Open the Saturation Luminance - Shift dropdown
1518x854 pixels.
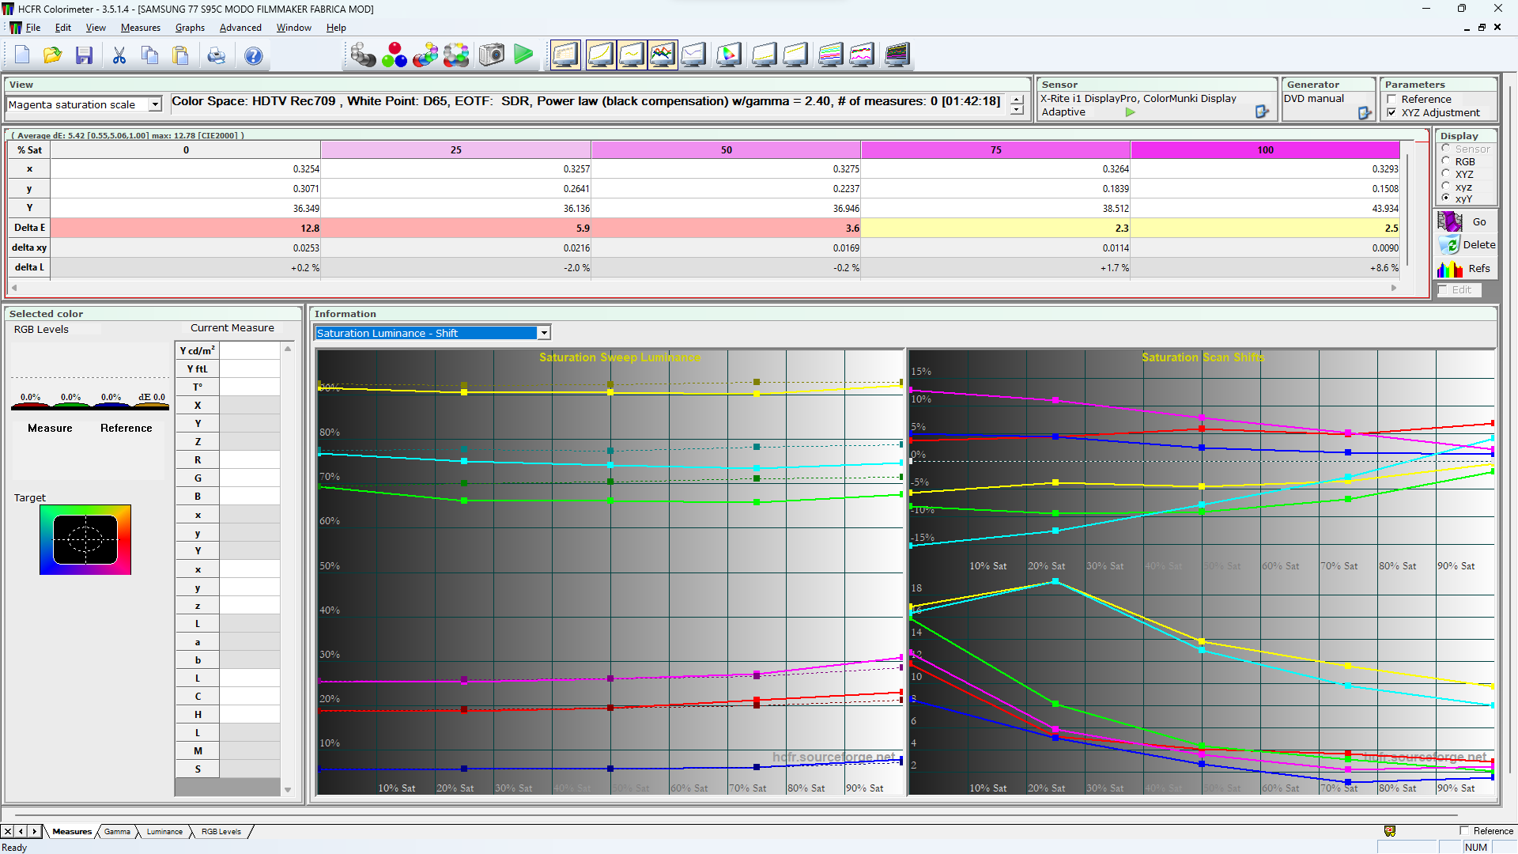(x=544, y=333)
